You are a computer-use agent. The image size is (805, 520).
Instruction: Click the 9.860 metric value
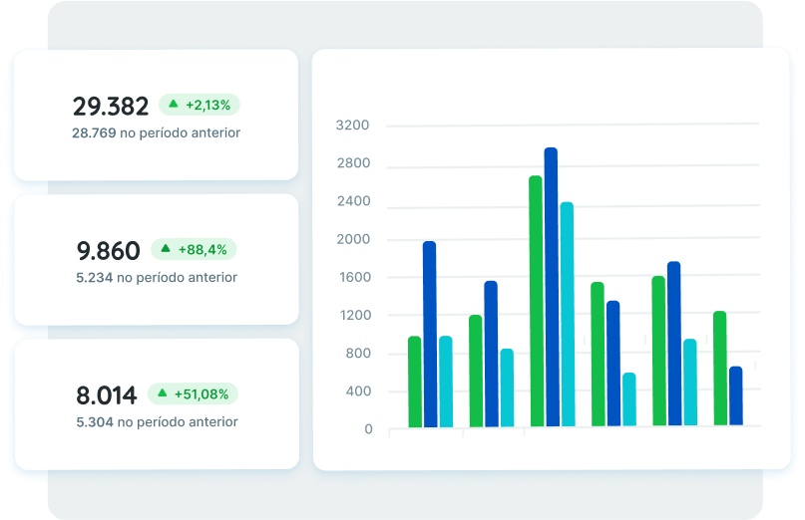tap(109, 251)
